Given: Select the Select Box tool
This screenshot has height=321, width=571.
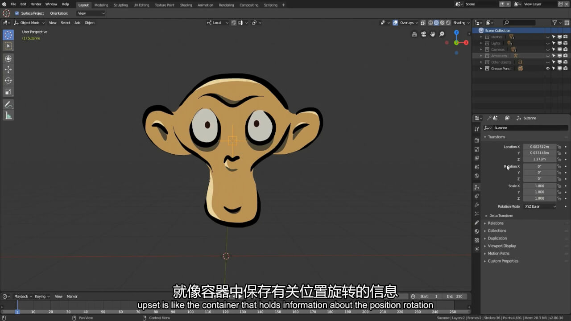Looking at the screenshot, I should (x=8, y=46).
